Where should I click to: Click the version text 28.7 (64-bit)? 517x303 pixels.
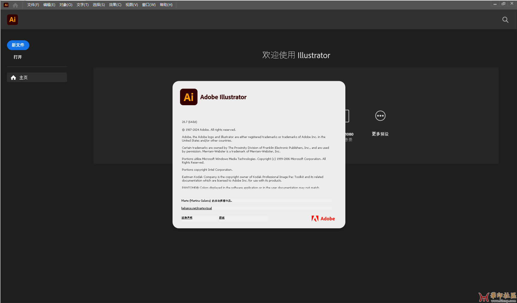click(x=189, y=122)
